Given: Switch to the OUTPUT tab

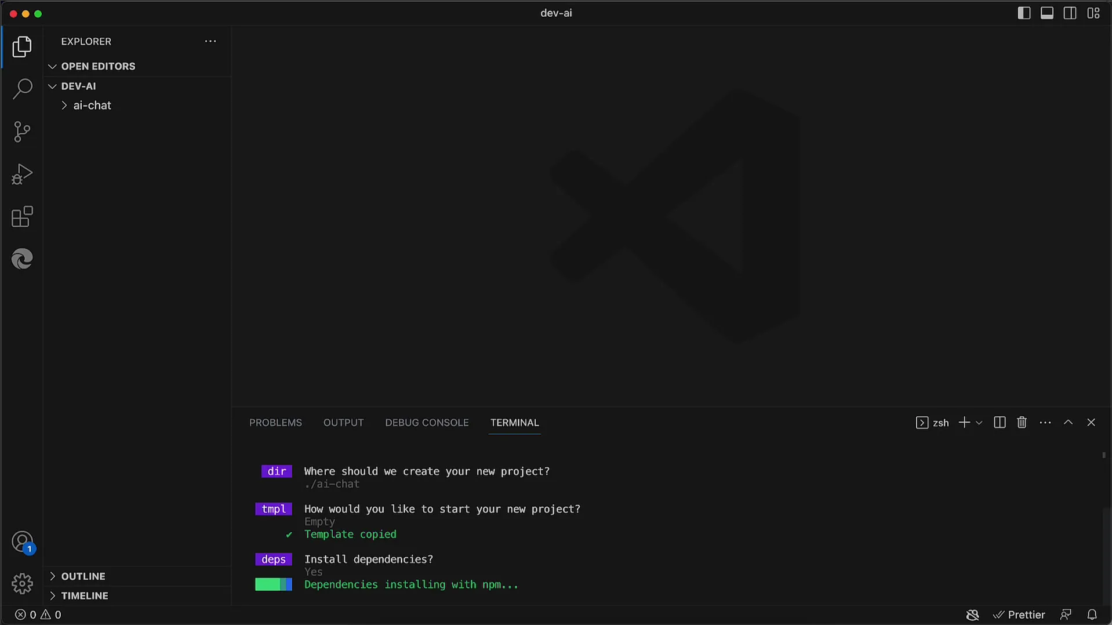Looking at the screenshot, I should [343, 423].
